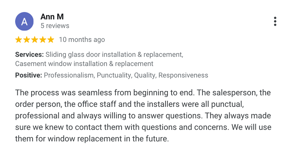Open reviewer name Ann M profile

click(x=52, y=17)
